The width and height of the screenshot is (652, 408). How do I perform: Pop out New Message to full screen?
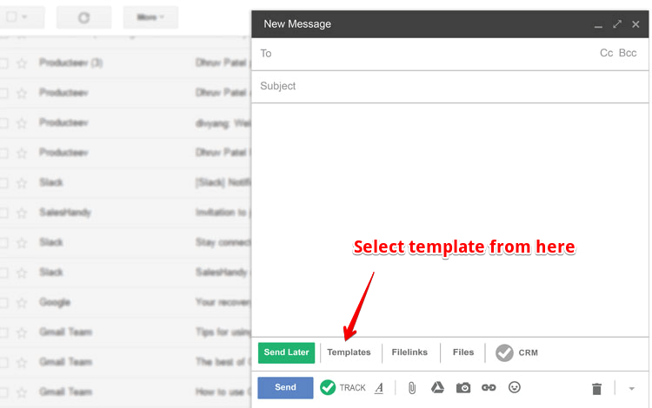(x=617, y=24)
